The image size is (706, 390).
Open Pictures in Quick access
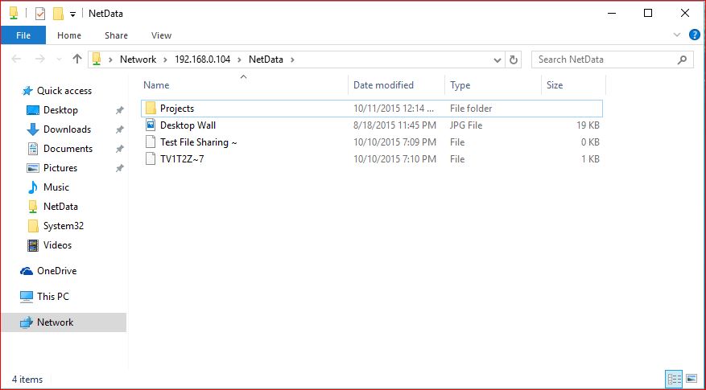coord(60,168)
